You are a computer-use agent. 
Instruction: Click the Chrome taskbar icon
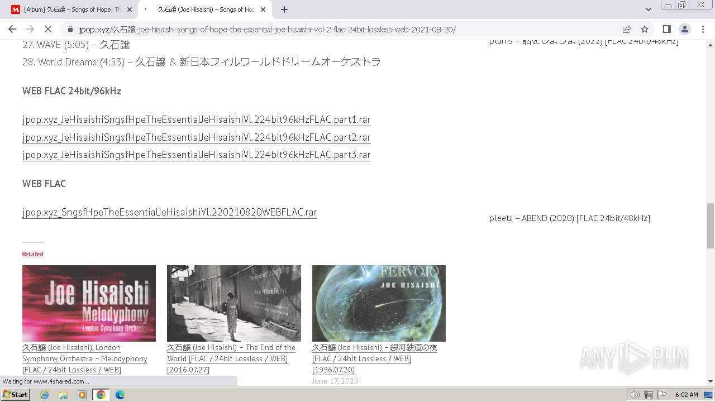tap(101, 395)
